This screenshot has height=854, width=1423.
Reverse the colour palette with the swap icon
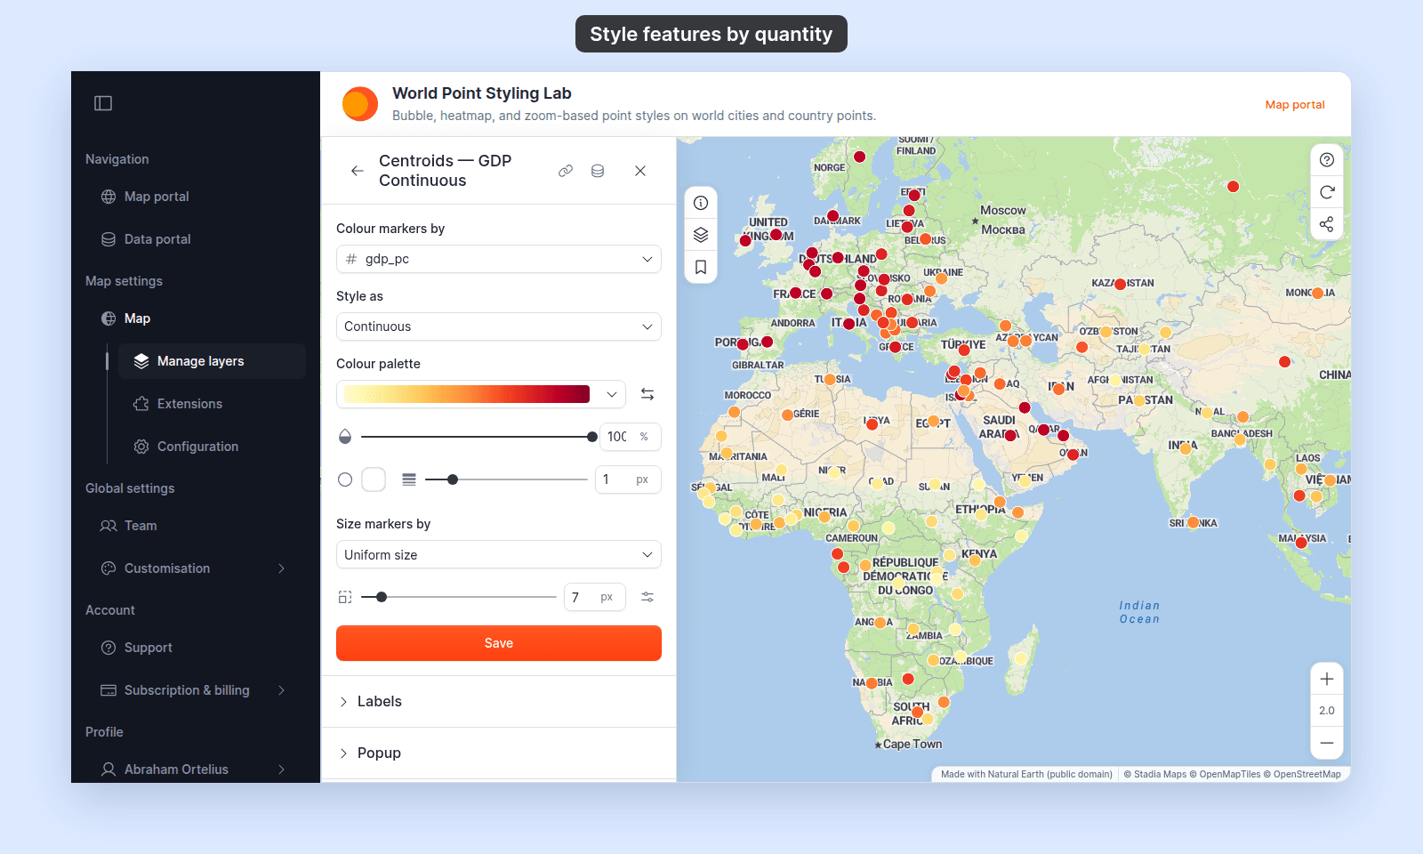click(x=647, y=394)
